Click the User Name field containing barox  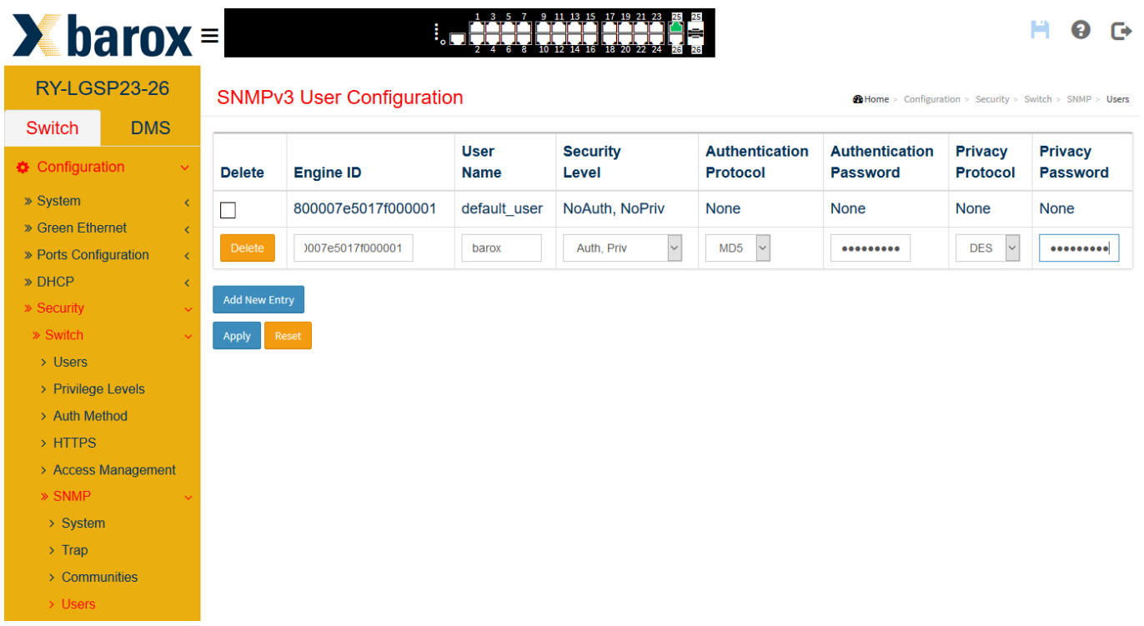(502, 248)
